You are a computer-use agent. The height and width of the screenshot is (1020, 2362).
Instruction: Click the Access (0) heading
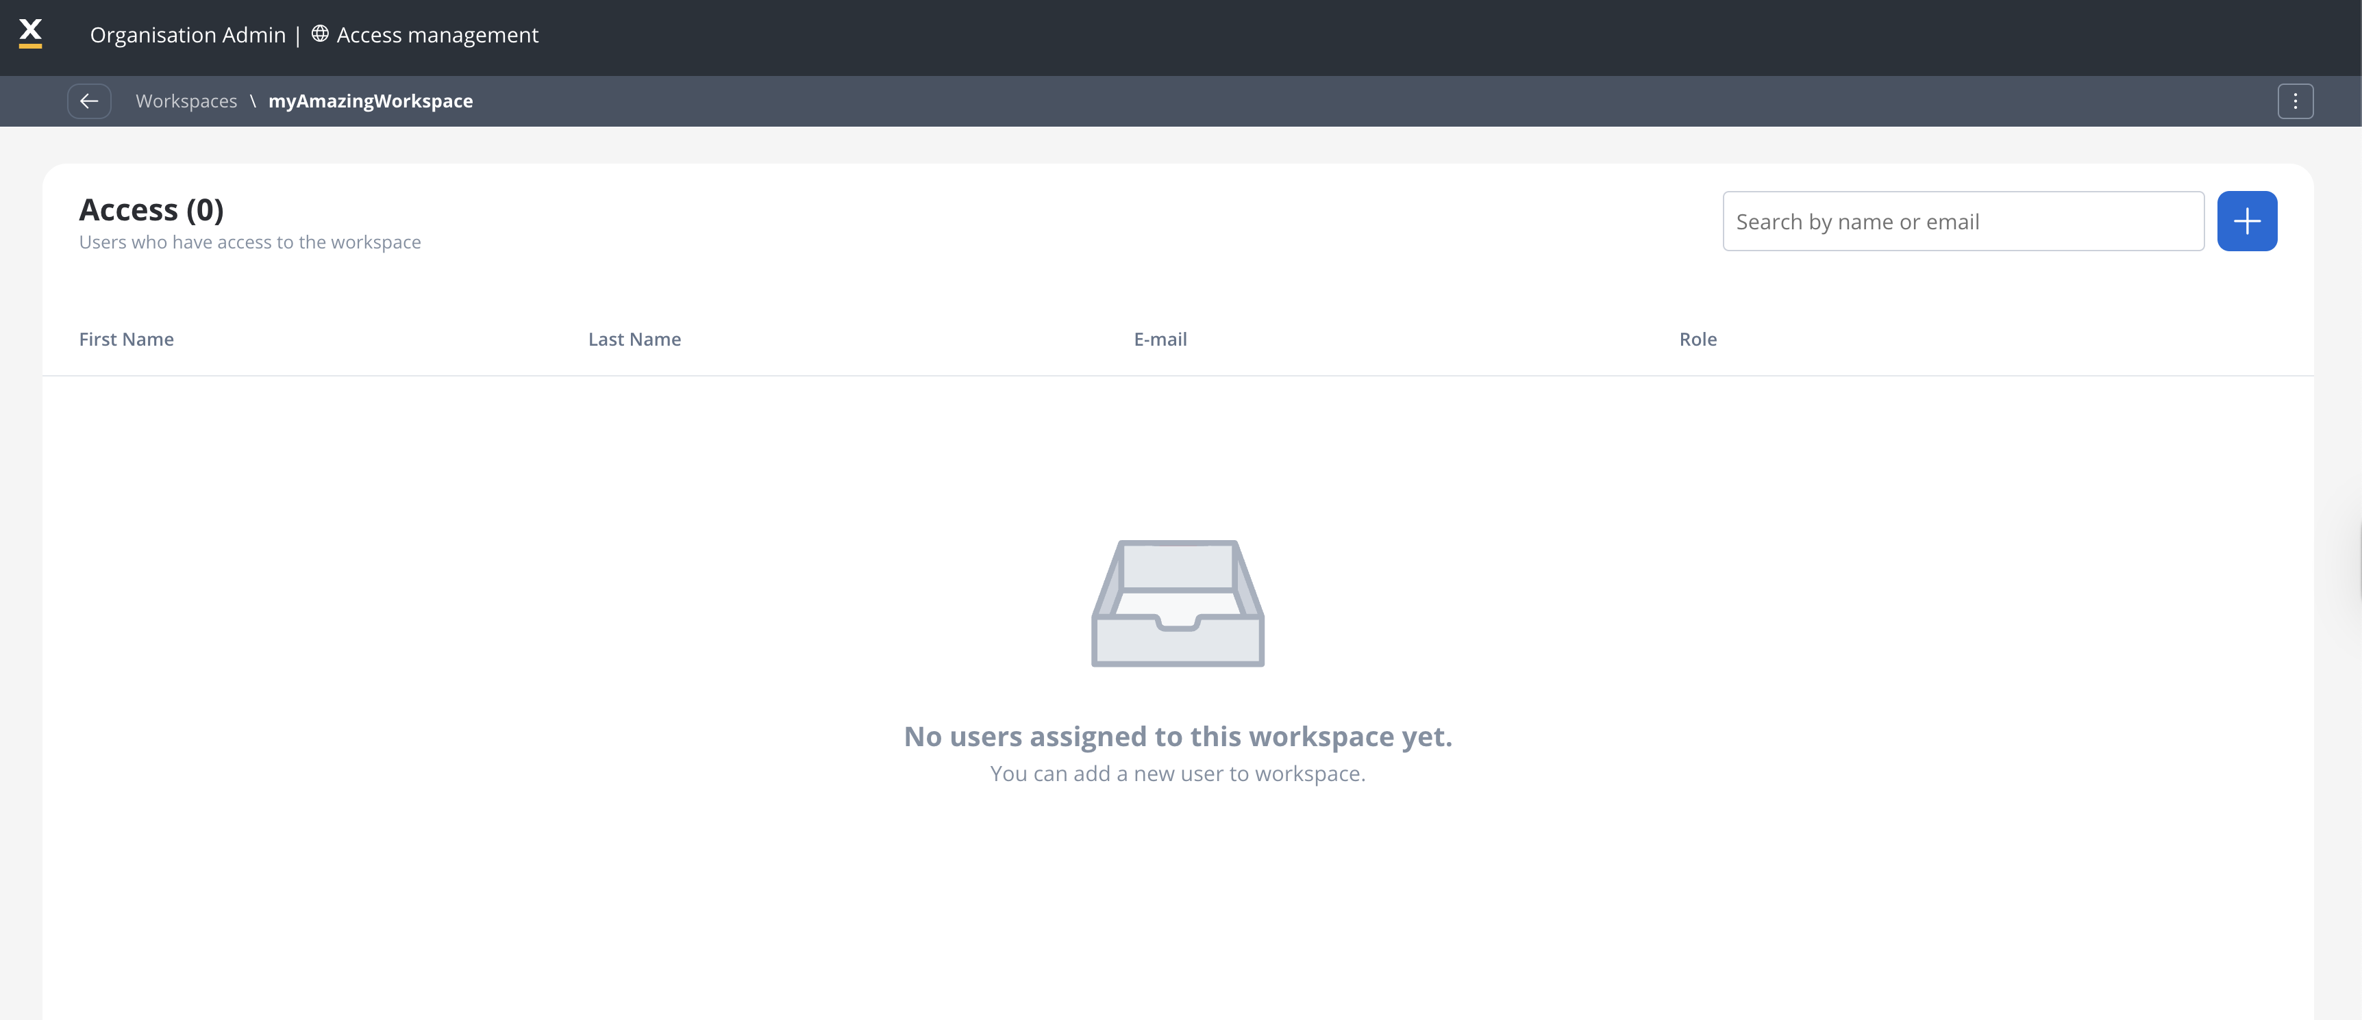coord(151,210)
